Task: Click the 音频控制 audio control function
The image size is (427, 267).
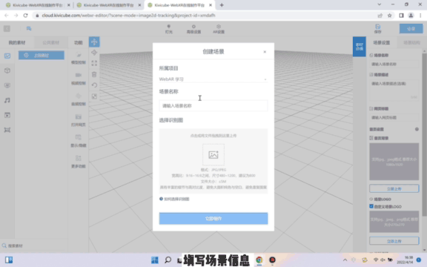Action: [x=79, y=99]
